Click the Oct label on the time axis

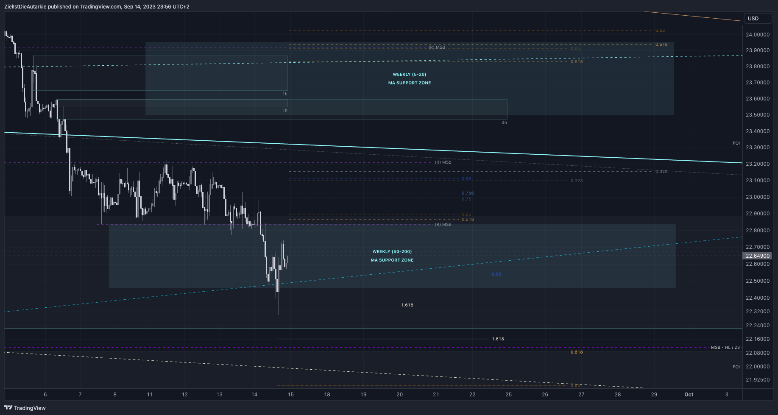pos(689,395)
